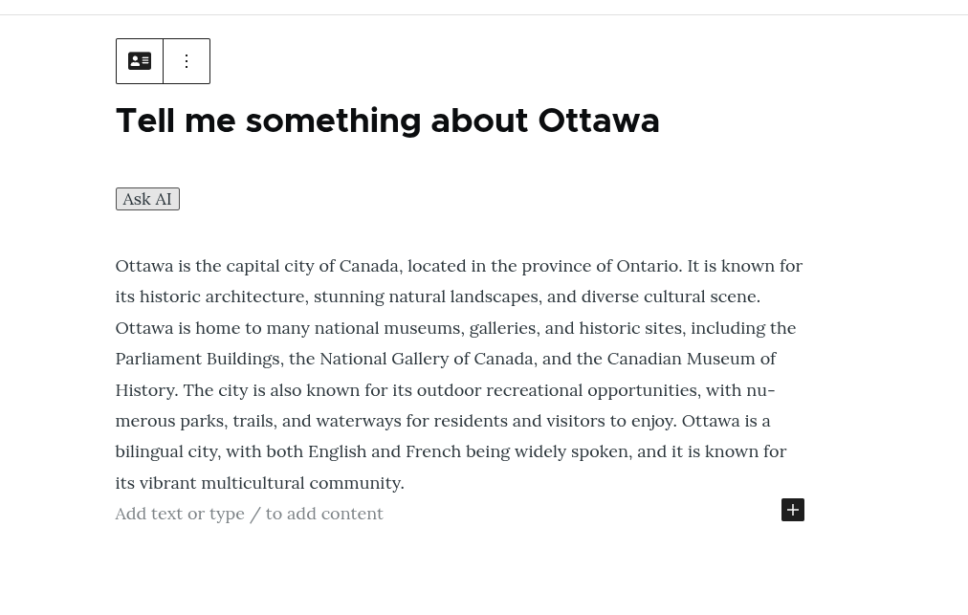Click the contact-card icon in the block toolbar

(x=140, y=60)
